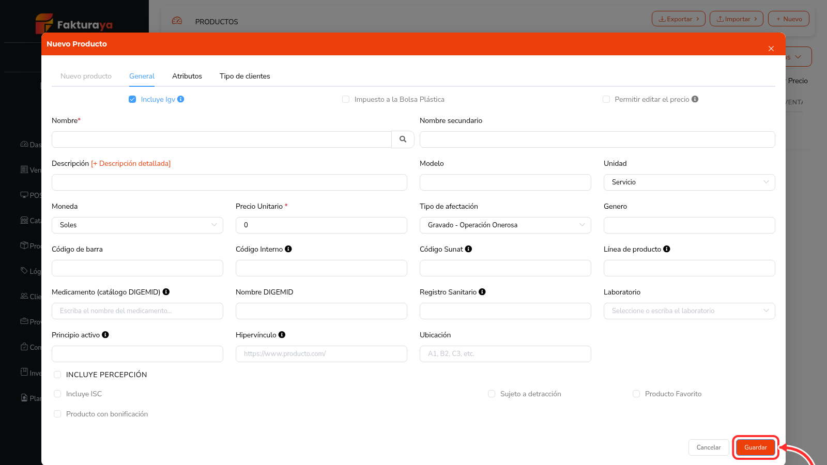This screenshot has height=465, width=827.
Task: Click the info icon next to Principio activo
Action: point(105,335)
